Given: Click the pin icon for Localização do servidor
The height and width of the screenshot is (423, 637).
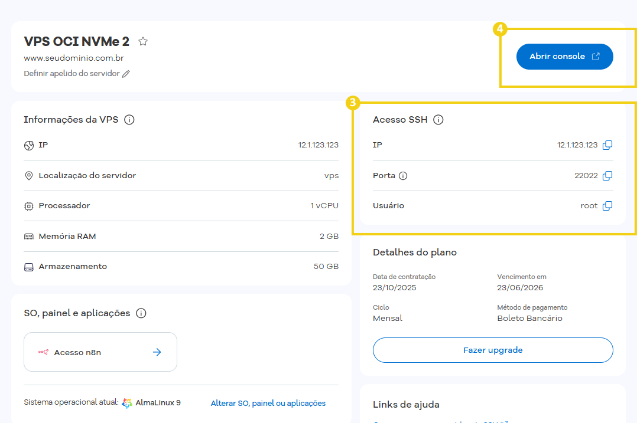Looking at the screenshot, I should click(29, 176).
